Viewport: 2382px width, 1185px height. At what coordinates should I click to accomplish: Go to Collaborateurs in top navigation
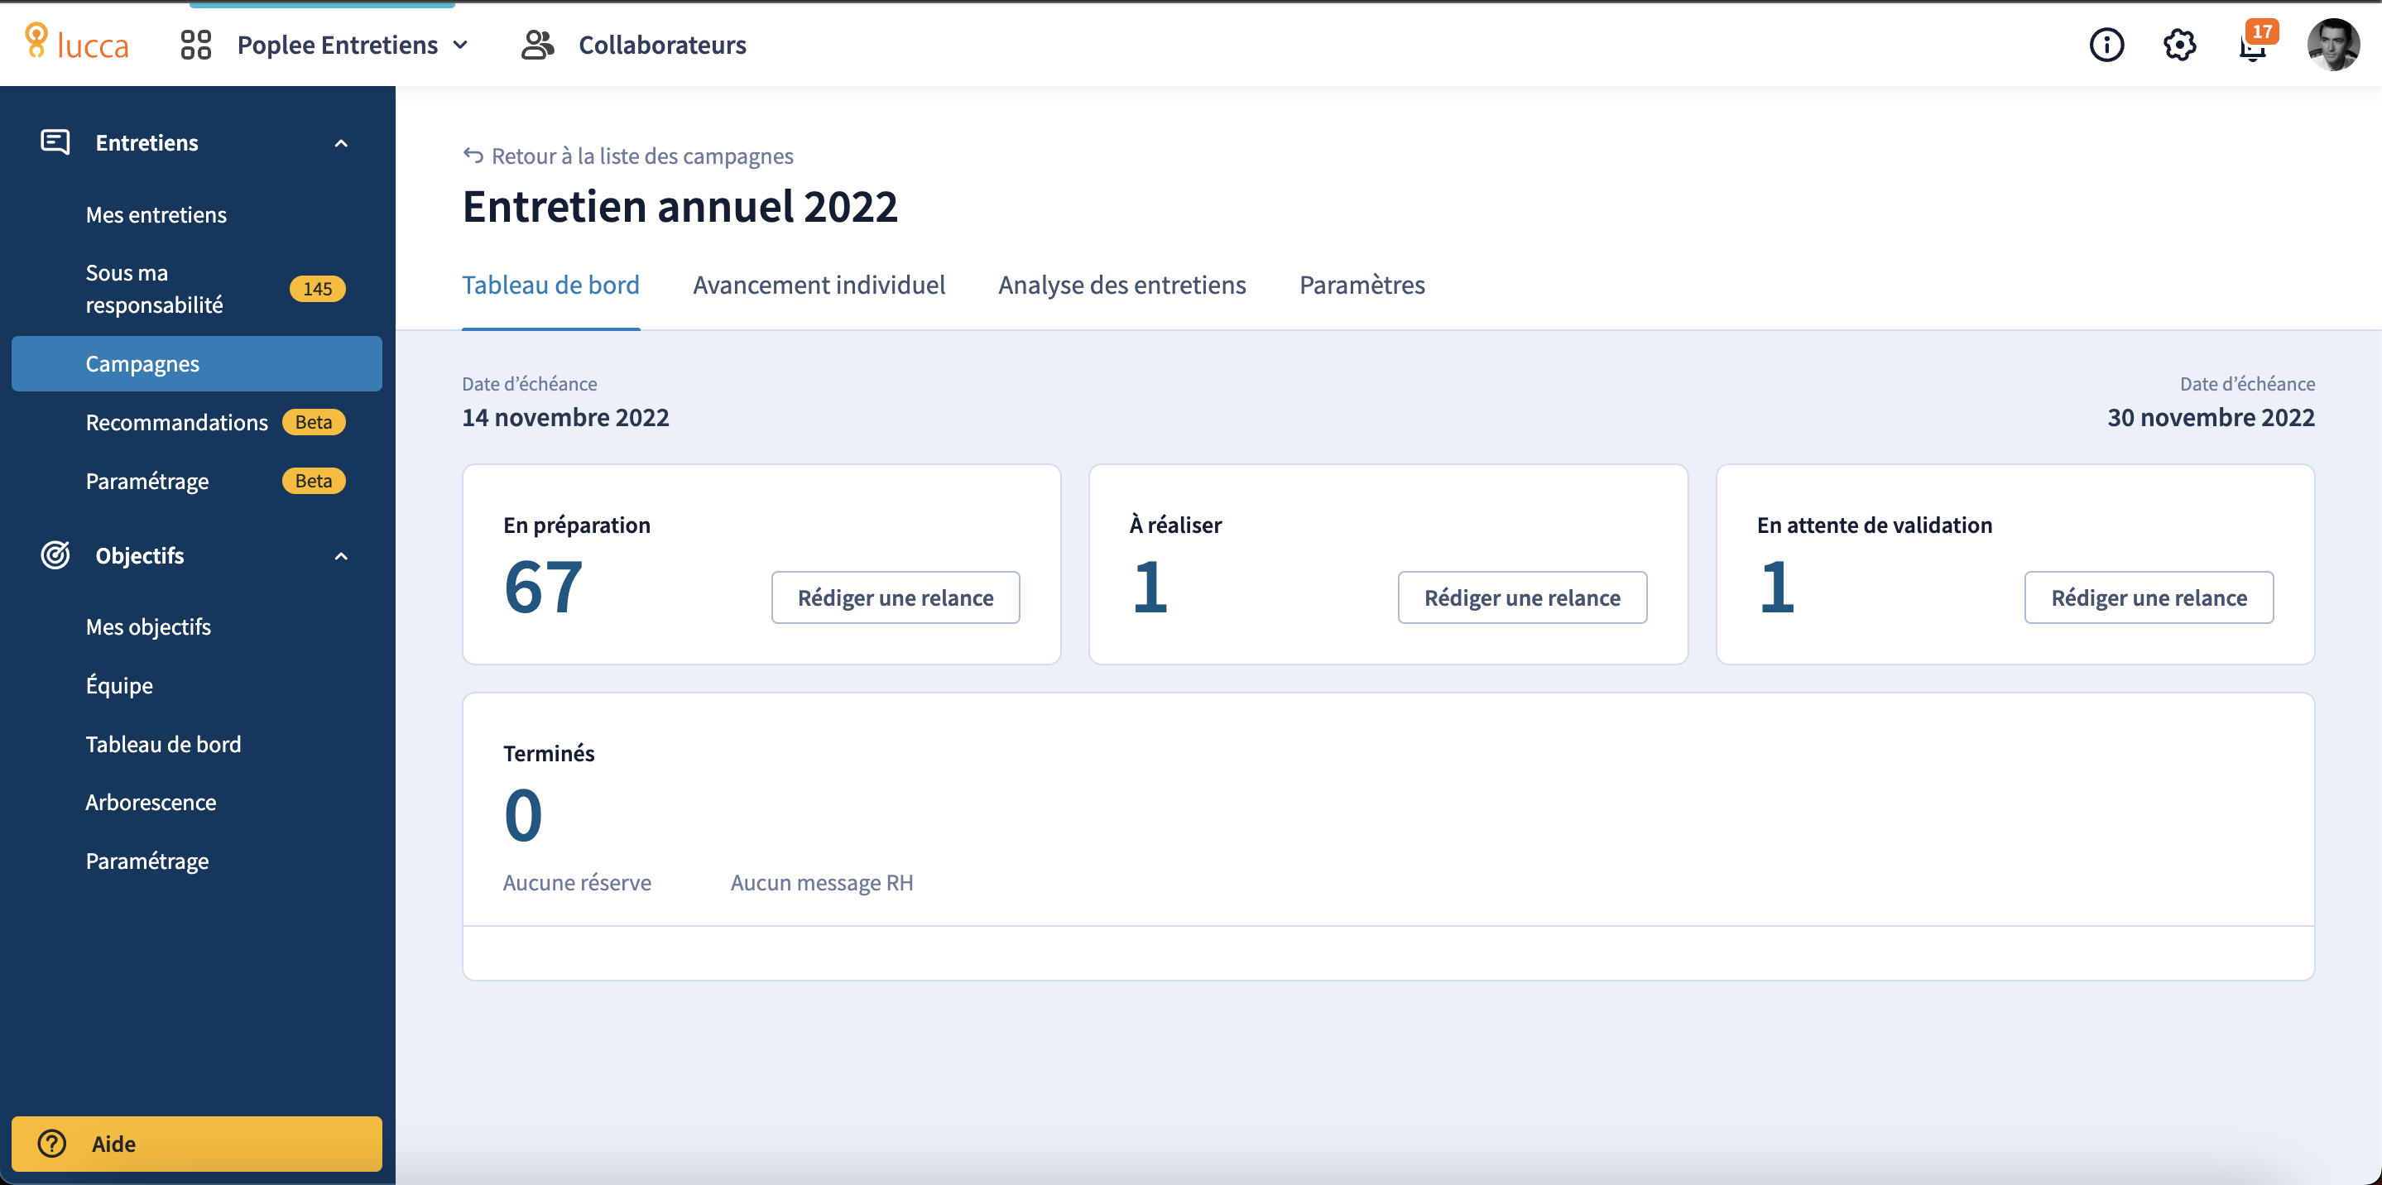662,45
